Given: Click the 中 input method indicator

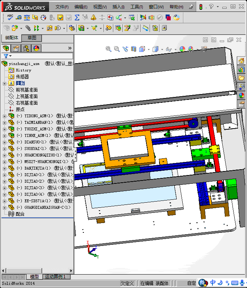Looking at the screenshot, I should pos(213,283).
